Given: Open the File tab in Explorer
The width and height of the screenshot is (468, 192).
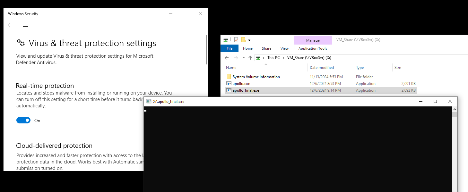Looking at the screenshot, I should [230, 48].
